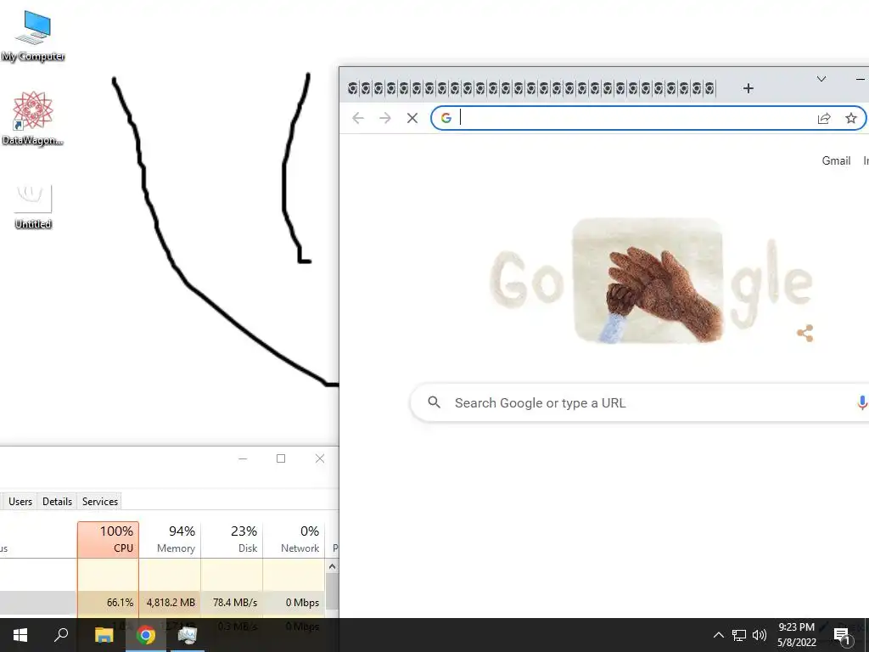Open the network status tray icon
This screenshot has width=869, height=652.
[x=739, y=635]
